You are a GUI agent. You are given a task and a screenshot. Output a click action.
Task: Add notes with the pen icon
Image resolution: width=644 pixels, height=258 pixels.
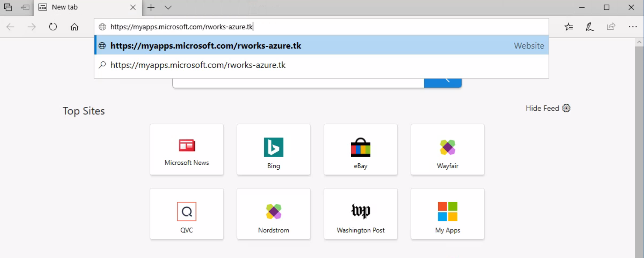point(590,27)
